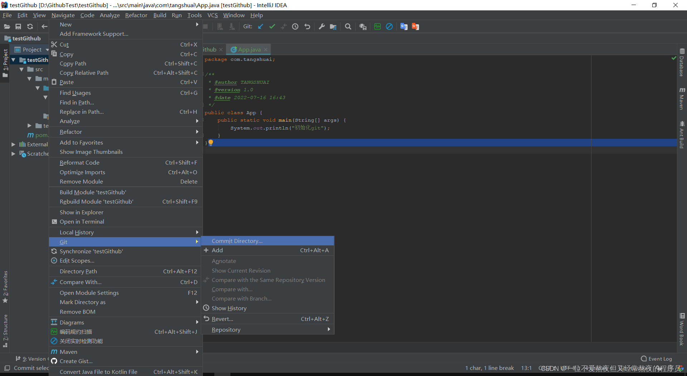Click the blue translate toolbar icon
Screen dimensions: 687x376
404,26
